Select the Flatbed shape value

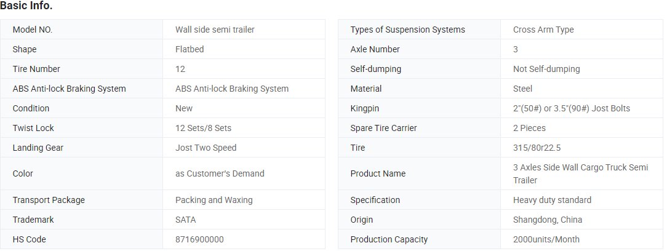coord(190,49)
